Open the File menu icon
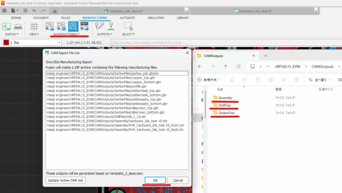Image resolution: width=342 pixels, height=193 pixels. tap(14, 11)
